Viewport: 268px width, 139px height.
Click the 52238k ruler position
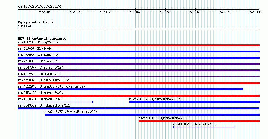pyautogui.click(x=255, y=12)
